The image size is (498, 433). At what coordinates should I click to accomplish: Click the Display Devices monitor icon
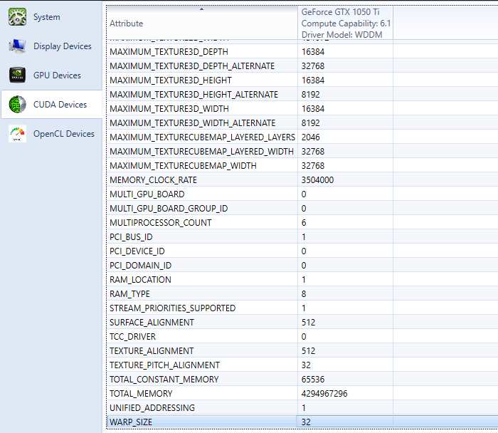click(17, 46)
